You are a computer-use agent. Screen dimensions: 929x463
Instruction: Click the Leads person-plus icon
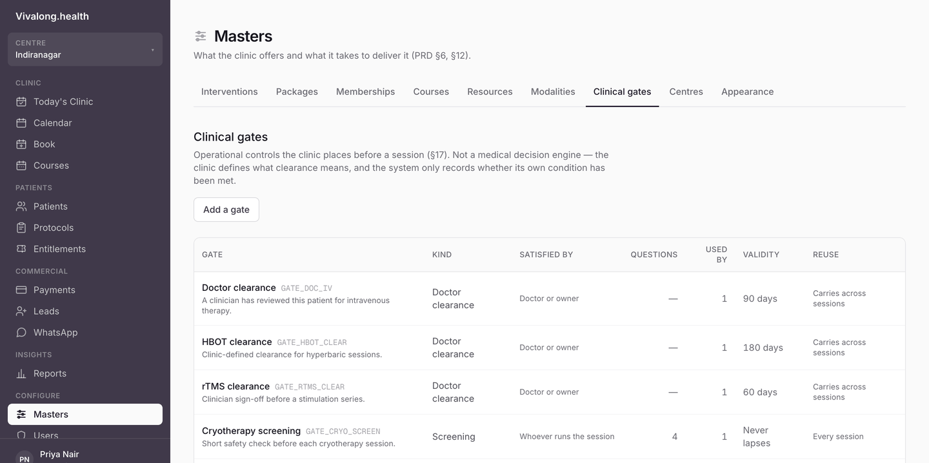21,311
